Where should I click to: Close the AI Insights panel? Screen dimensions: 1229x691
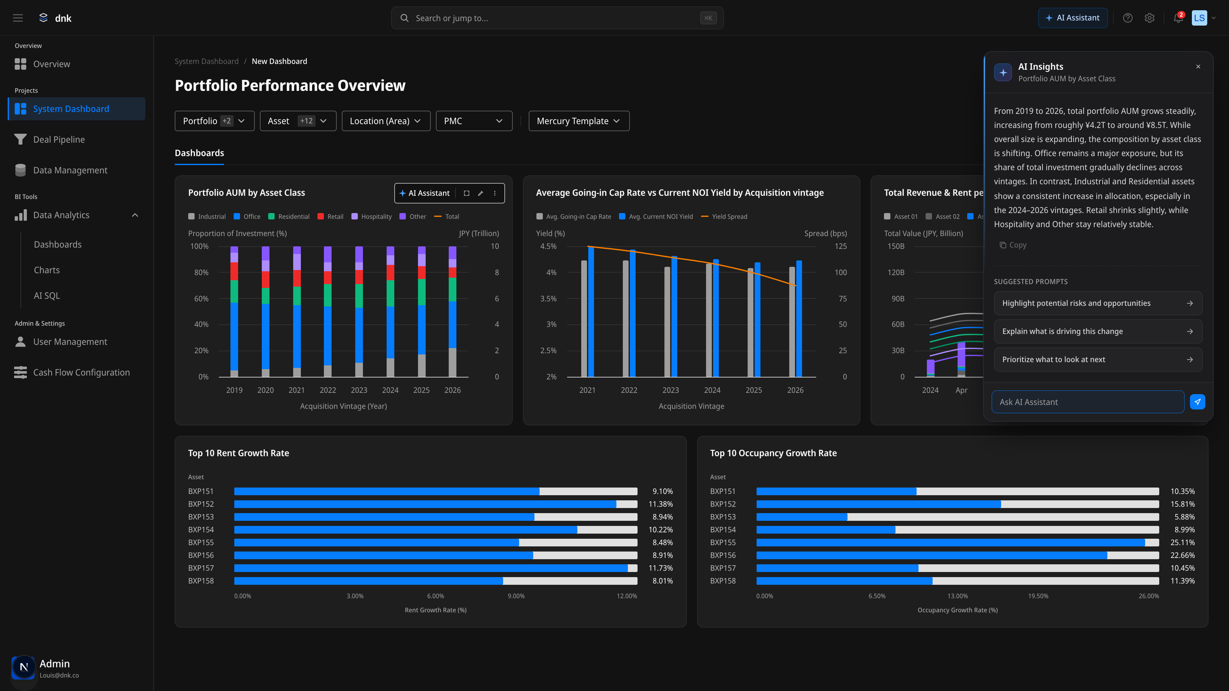[x=1198, y=67]
